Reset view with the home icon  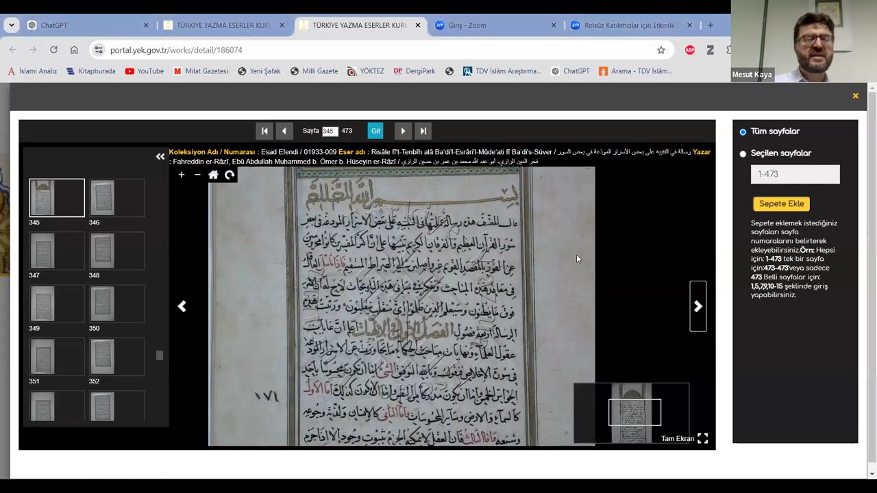point(213,175)
